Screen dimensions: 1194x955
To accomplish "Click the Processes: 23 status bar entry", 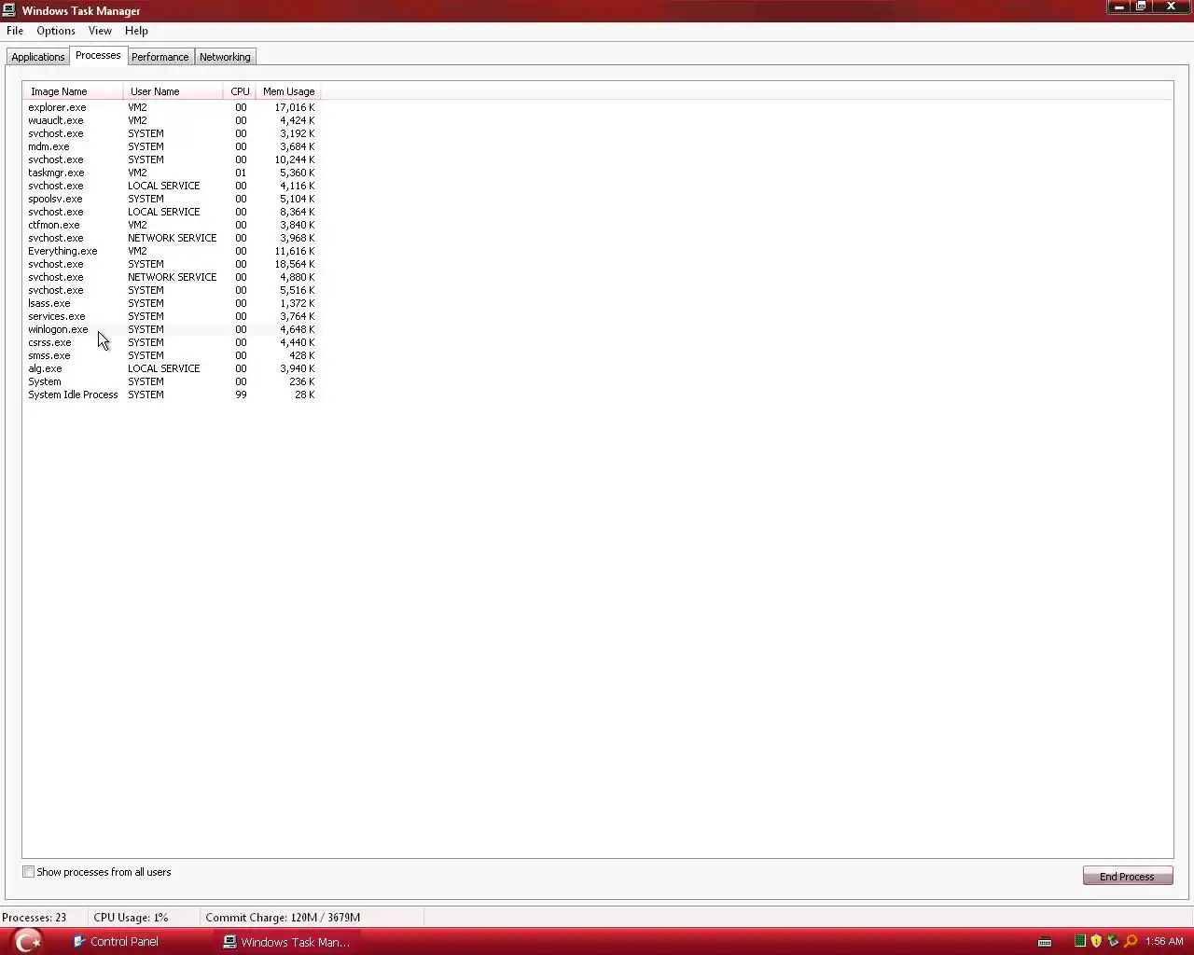I will point(35,918).
